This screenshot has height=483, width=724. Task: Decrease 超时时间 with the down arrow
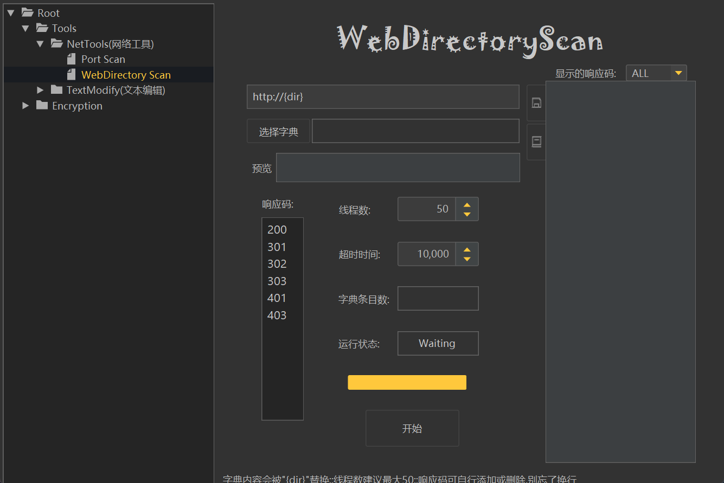(467, 259)
